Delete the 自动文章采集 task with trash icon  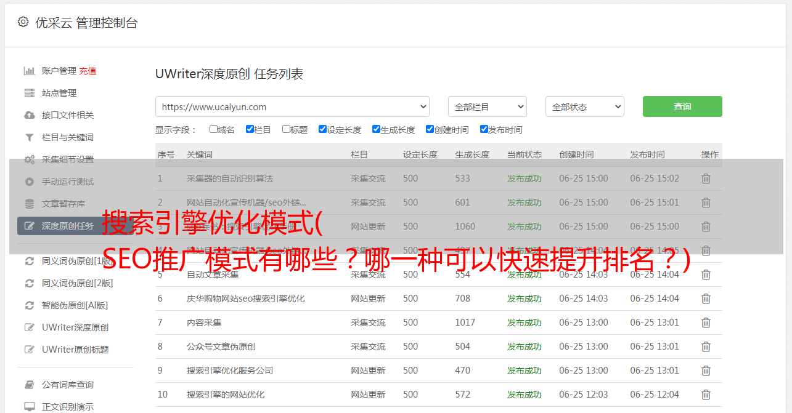click(706, 275)
